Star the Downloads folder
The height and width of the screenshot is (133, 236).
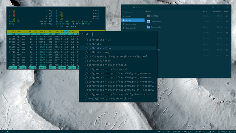pos(227,27)
